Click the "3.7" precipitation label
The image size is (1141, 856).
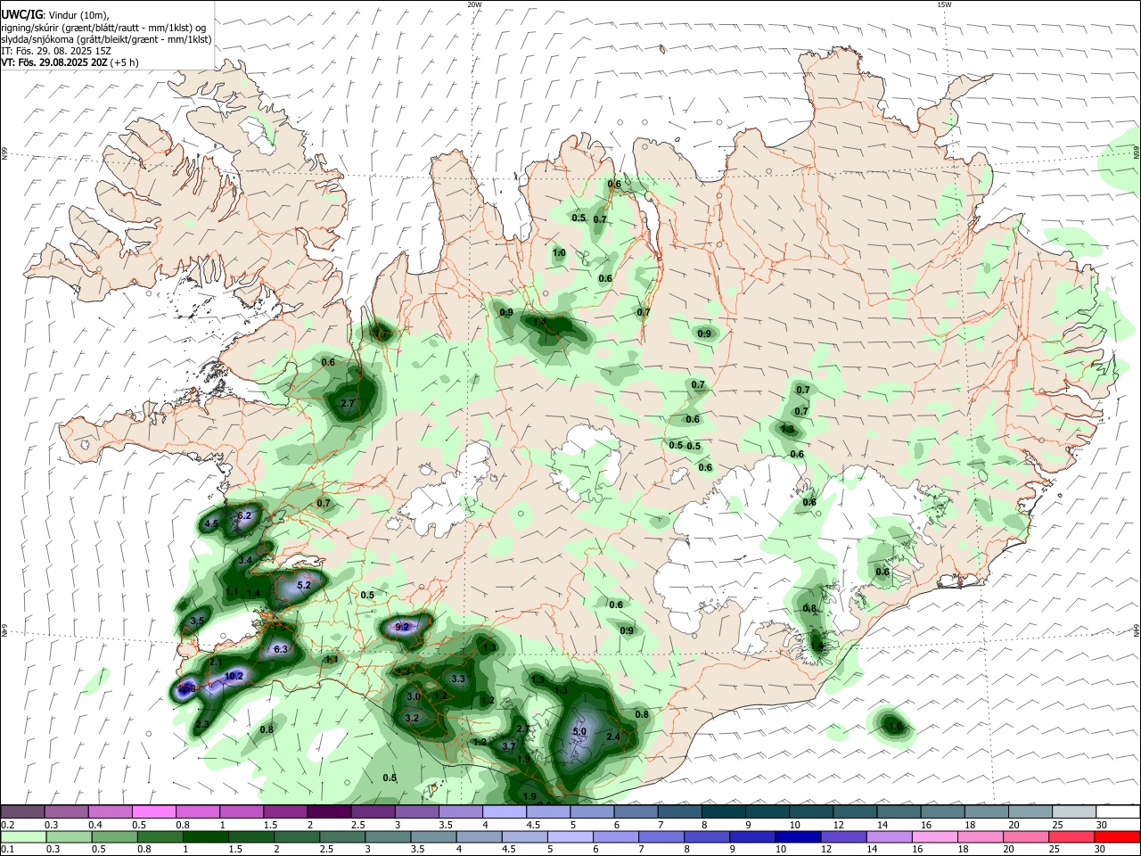point(509,746)
